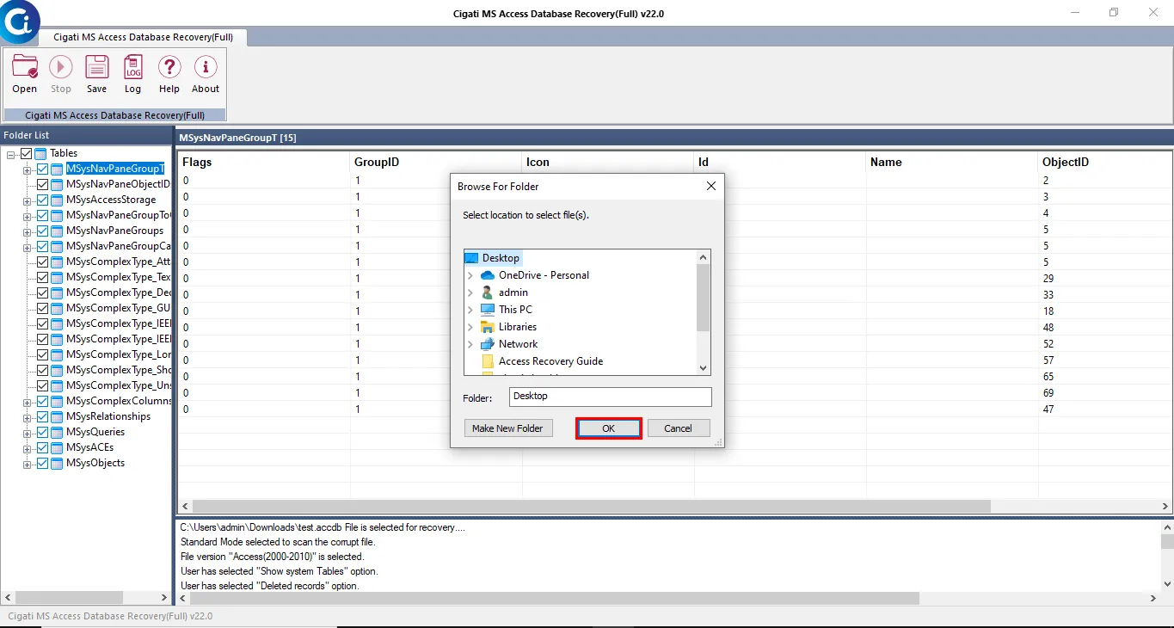Toggle the MSysComplexType_Lor checkbox
The width and height of the screenshot is (1174, 628).
pos(42,354)
